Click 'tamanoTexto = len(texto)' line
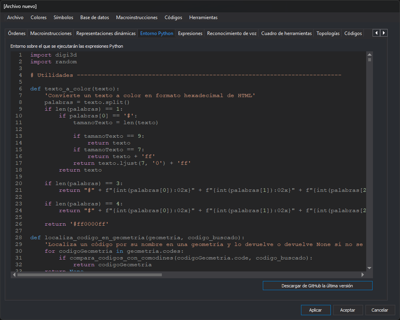Viewport: 400px width, 320px height. [116, 123]
